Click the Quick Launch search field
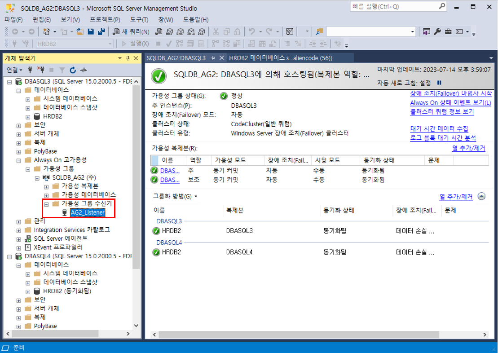498x353 pixels. coord(398,6)
